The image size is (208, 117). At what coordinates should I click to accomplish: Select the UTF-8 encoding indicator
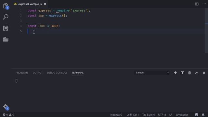click(162, 115)
